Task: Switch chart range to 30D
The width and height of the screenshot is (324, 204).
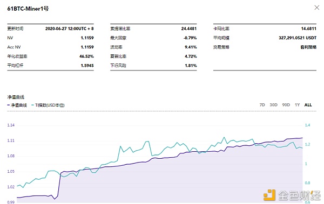Action: pyautogui.click(x=273, y=105)
